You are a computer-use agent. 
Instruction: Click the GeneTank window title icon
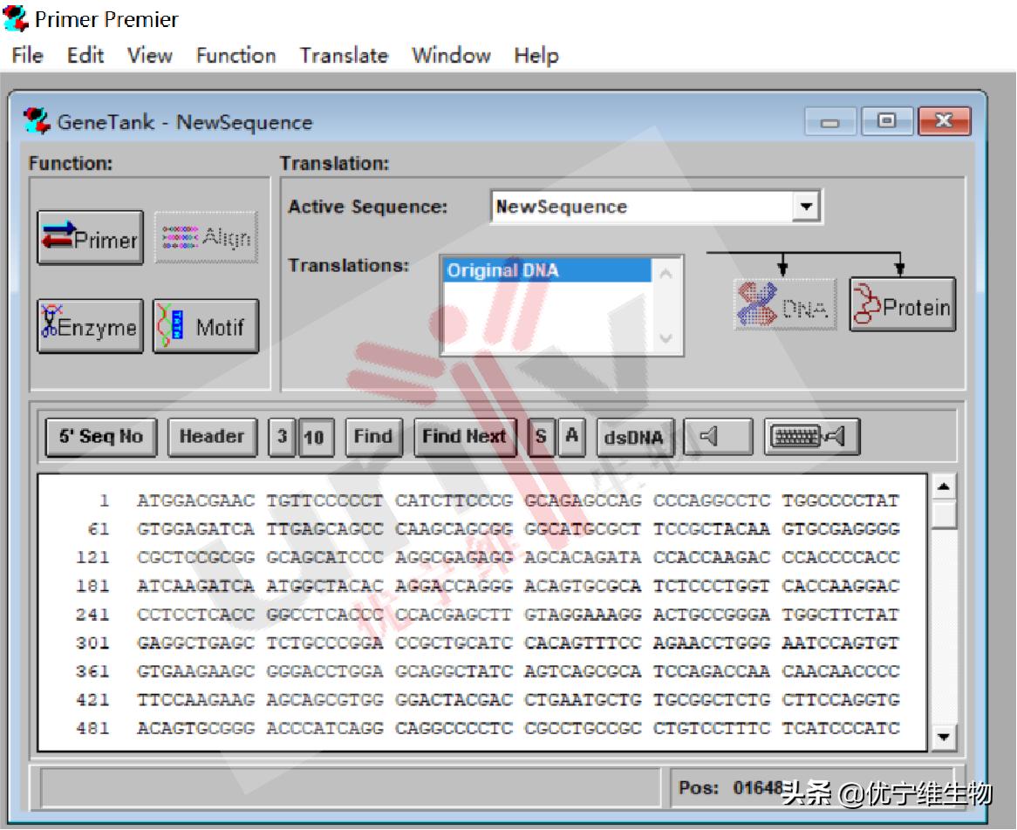click(x=37, y=121)
